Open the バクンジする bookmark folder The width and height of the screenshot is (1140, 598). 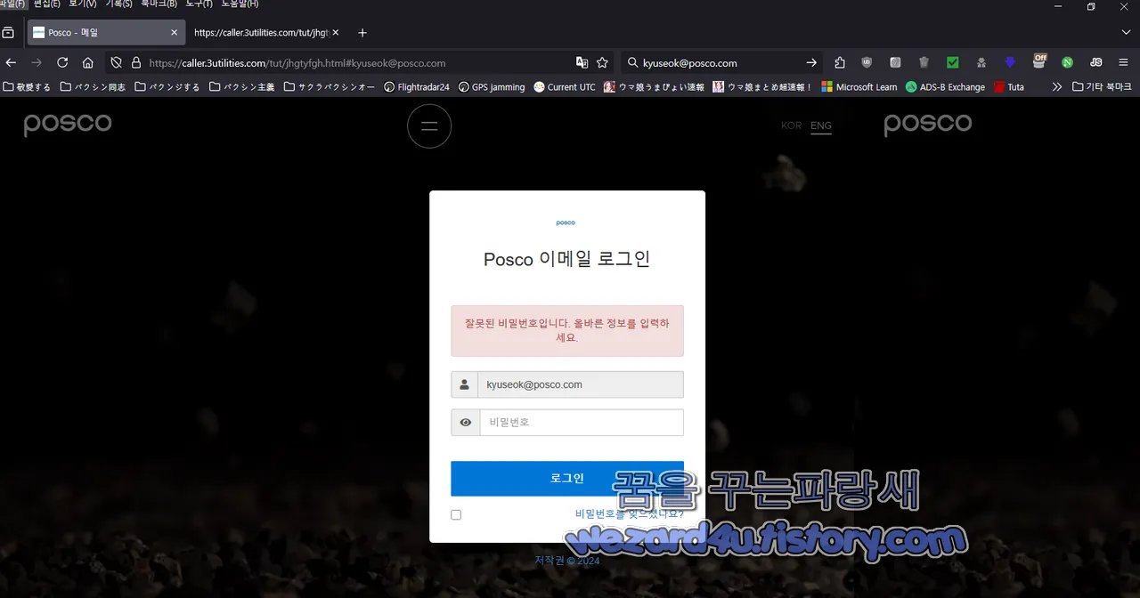167,87
